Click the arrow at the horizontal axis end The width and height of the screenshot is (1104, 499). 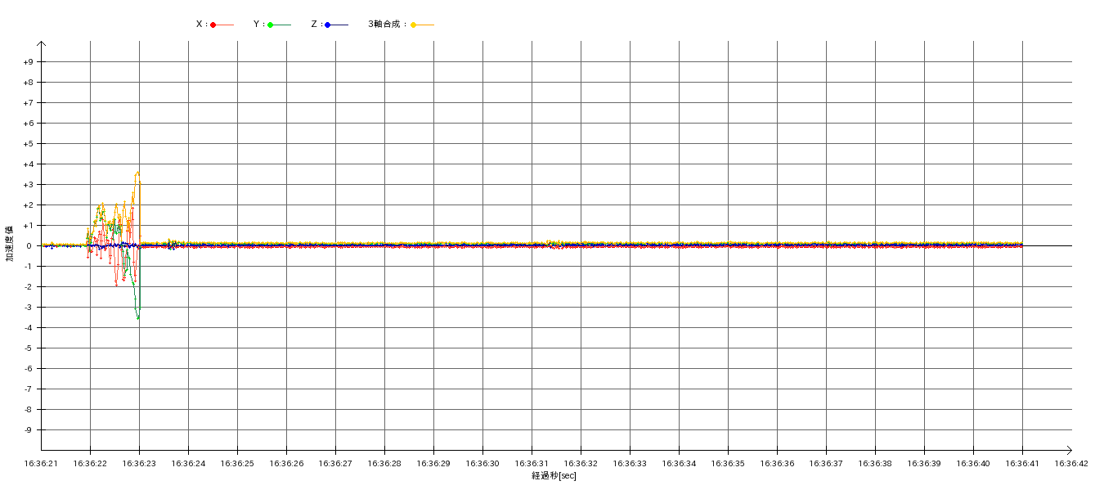coord(1069,450)
